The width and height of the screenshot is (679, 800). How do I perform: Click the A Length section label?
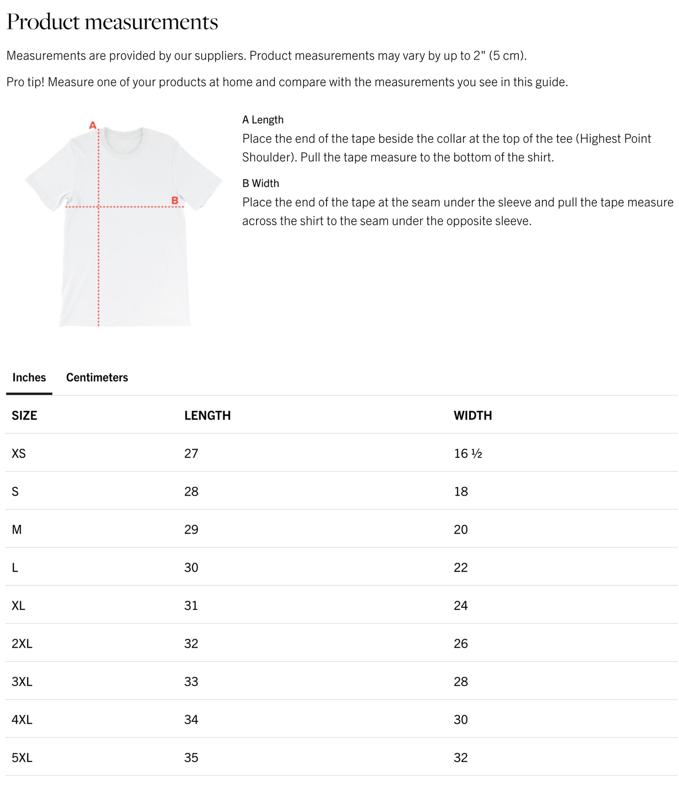[x=262, y=119]
